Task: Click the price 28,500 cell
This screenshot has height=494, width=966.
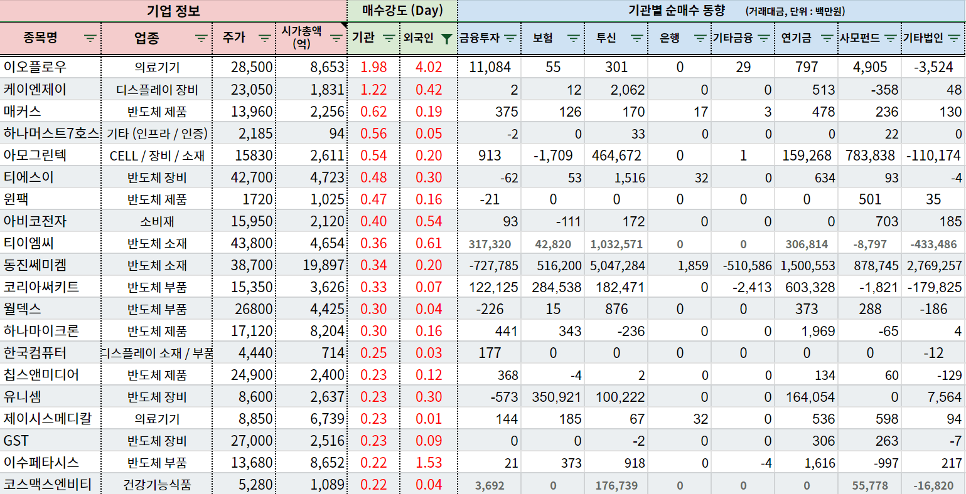Action: click(244, 67)
